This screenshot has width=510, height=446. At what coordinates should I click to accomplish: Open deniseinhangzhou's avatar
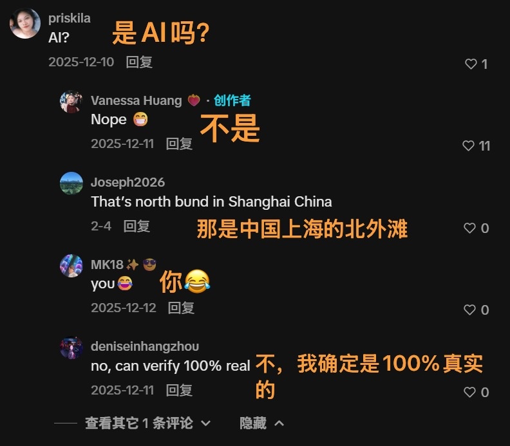point(71,348)
